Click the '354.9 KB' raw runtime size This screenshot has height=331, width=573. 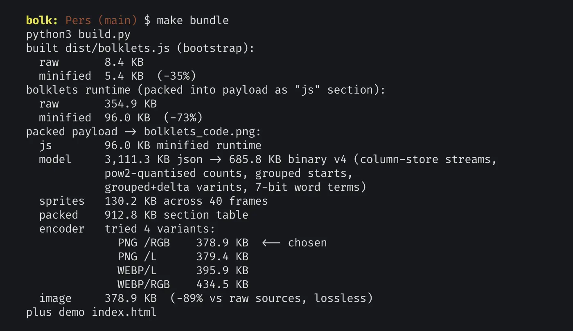[x=131, y=104]
